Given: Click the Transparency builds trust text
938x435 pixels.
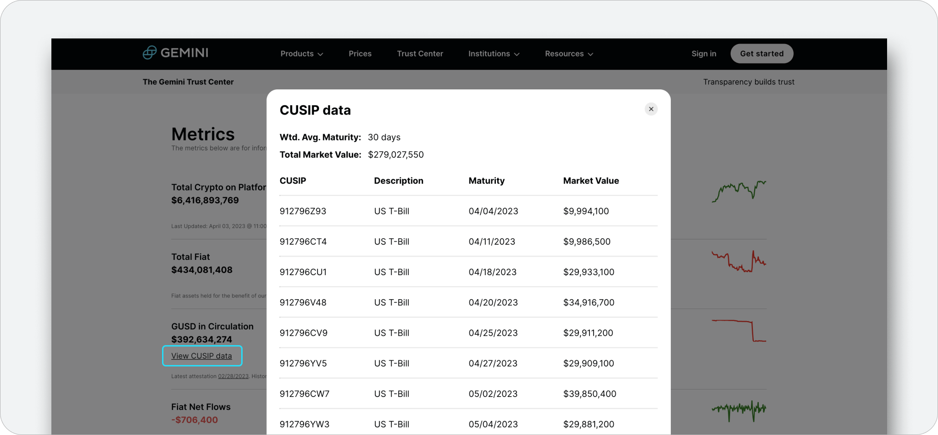Looking at the screenshot, I should click(749, 82).
